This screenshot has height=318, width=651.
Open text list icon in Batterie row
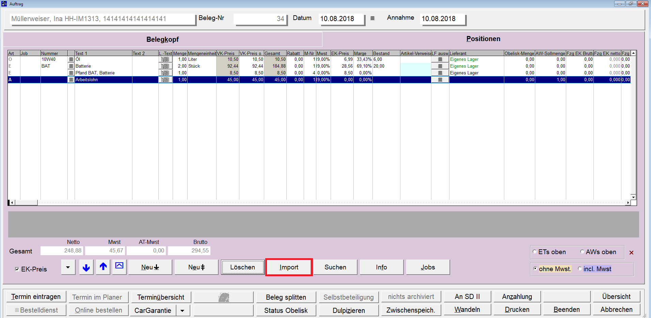click(71, 66)
